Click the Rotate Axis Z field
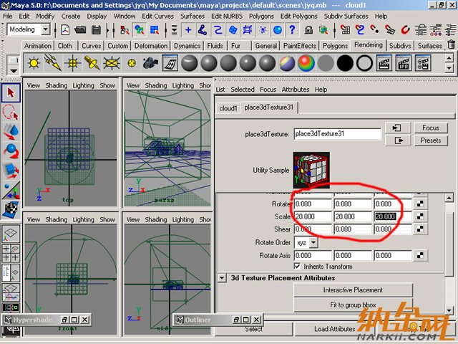Viewport: 458px width, 344px height. point(393,255)
